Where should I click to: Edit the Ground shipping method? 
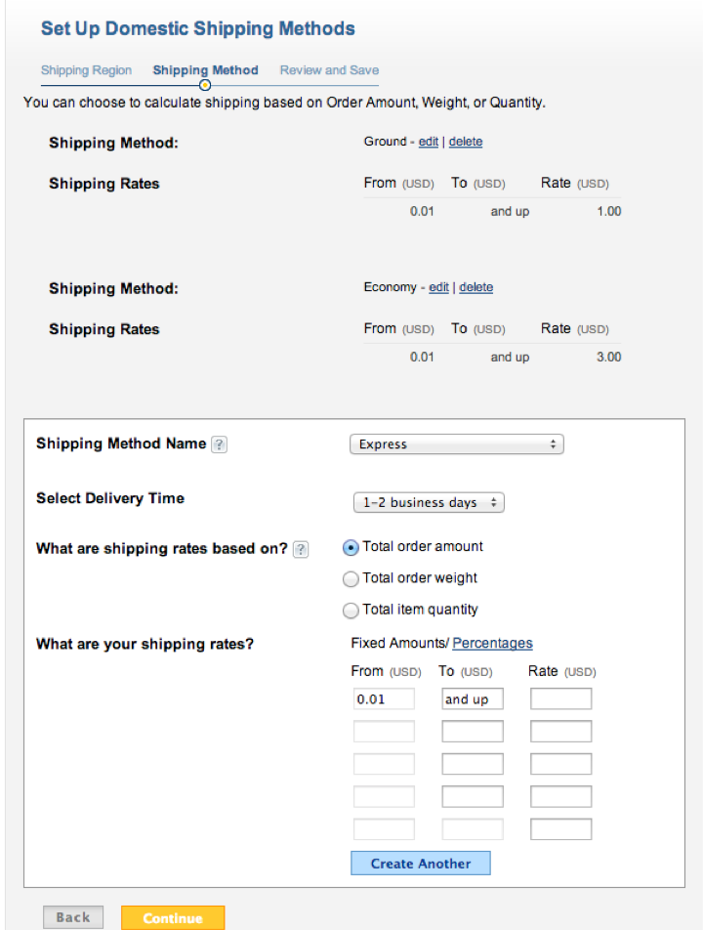(429, 142)
